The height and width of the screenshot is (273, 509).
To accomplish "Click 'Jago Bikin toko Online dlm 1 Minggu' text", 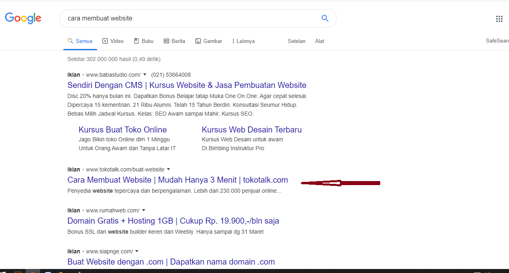I will 124,139.
